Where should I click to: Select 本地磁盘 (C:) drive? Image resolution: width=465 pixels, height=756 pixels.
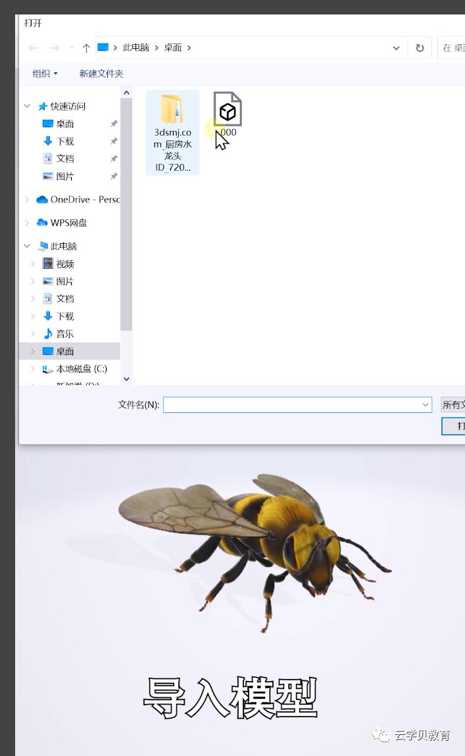click(81, 369)
